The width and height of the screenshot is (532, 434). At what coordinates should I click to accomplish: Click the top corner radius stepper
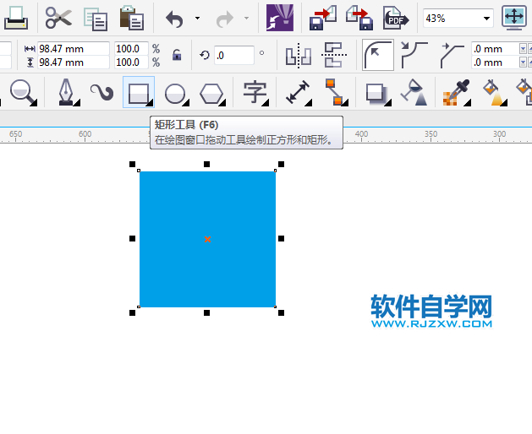tap(525, 49)
